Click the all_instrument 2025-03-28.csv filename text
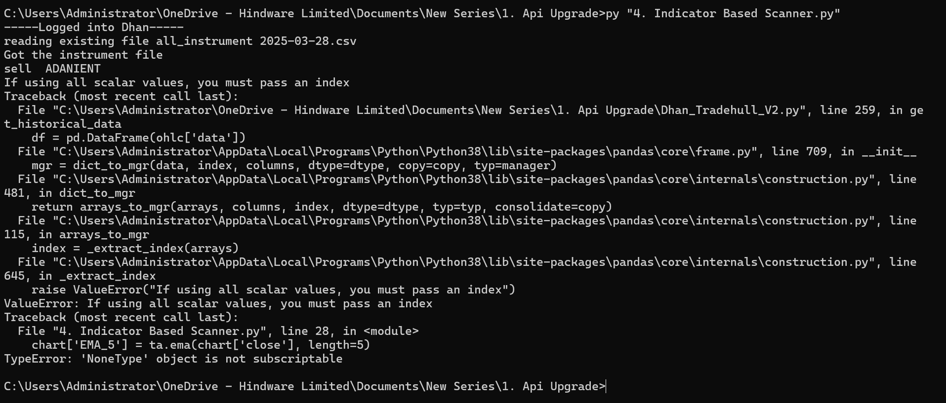Image resolution: width=946 pixels, height=403 pixels. pyautogui.click(x=256, y=41)
